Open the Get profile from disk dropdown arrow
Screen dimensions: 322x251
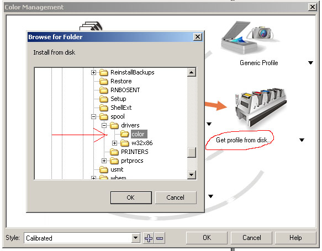302,140
